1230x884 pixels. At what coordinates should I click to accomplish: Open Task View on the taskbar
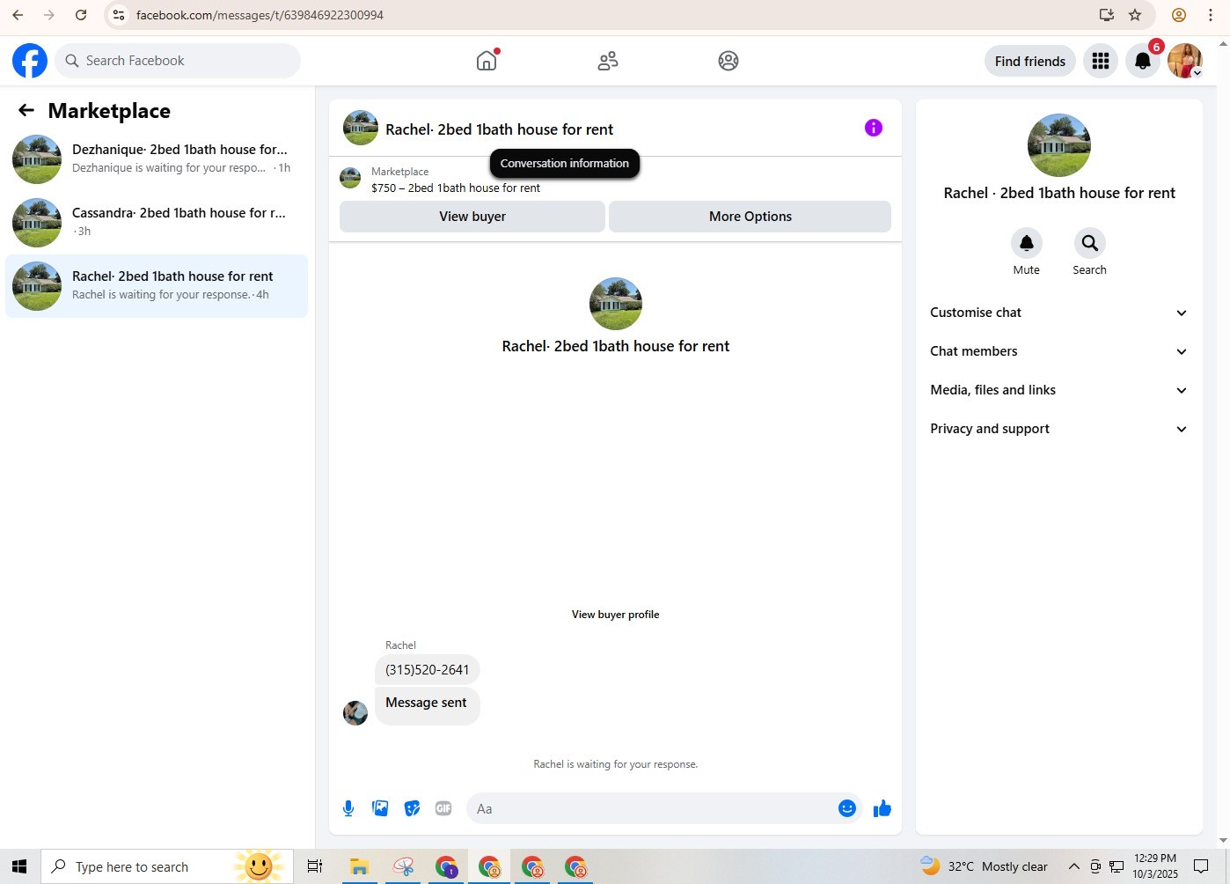pyautogui.click(x=315, y=866)
